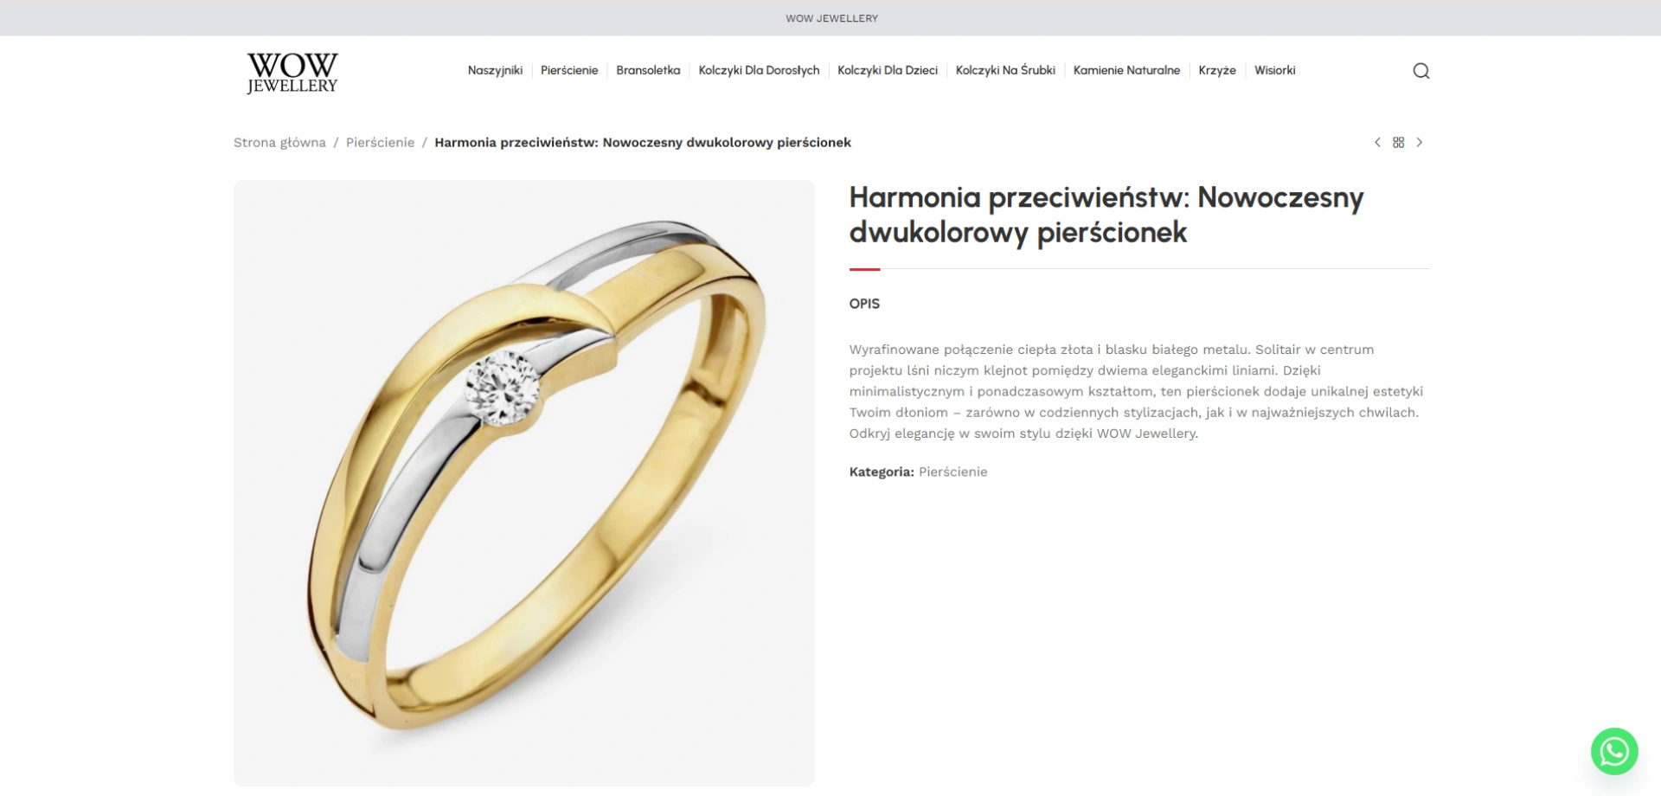
Task: Open WhatsApp chat bubble
Action: point(1614,751)
